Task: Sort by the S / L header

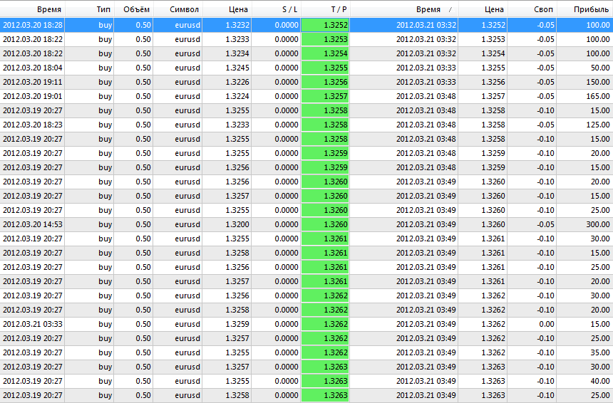Action: tap(277, 9)
